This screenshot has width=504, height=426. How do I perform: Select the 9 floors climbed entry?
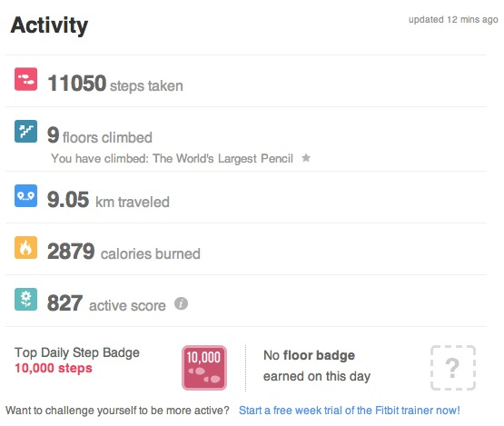(100, 135)
